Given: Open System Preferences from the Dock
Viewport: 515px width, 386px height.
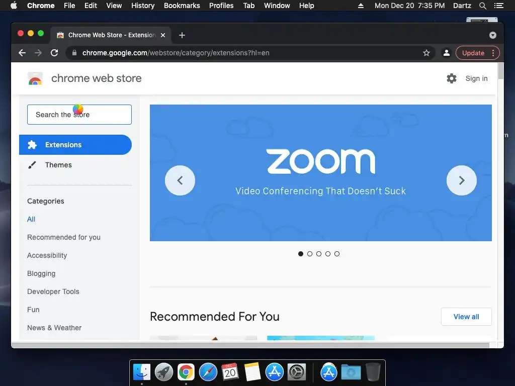Looking at the screenshot, I should pos(297,372).
